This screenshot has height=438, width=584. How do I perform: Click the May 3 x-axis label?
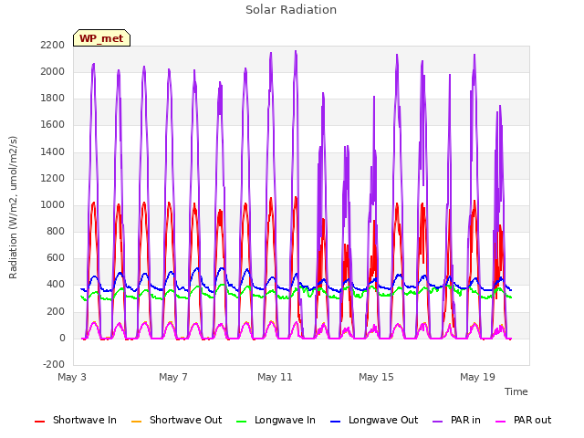(x=72, y=377)
